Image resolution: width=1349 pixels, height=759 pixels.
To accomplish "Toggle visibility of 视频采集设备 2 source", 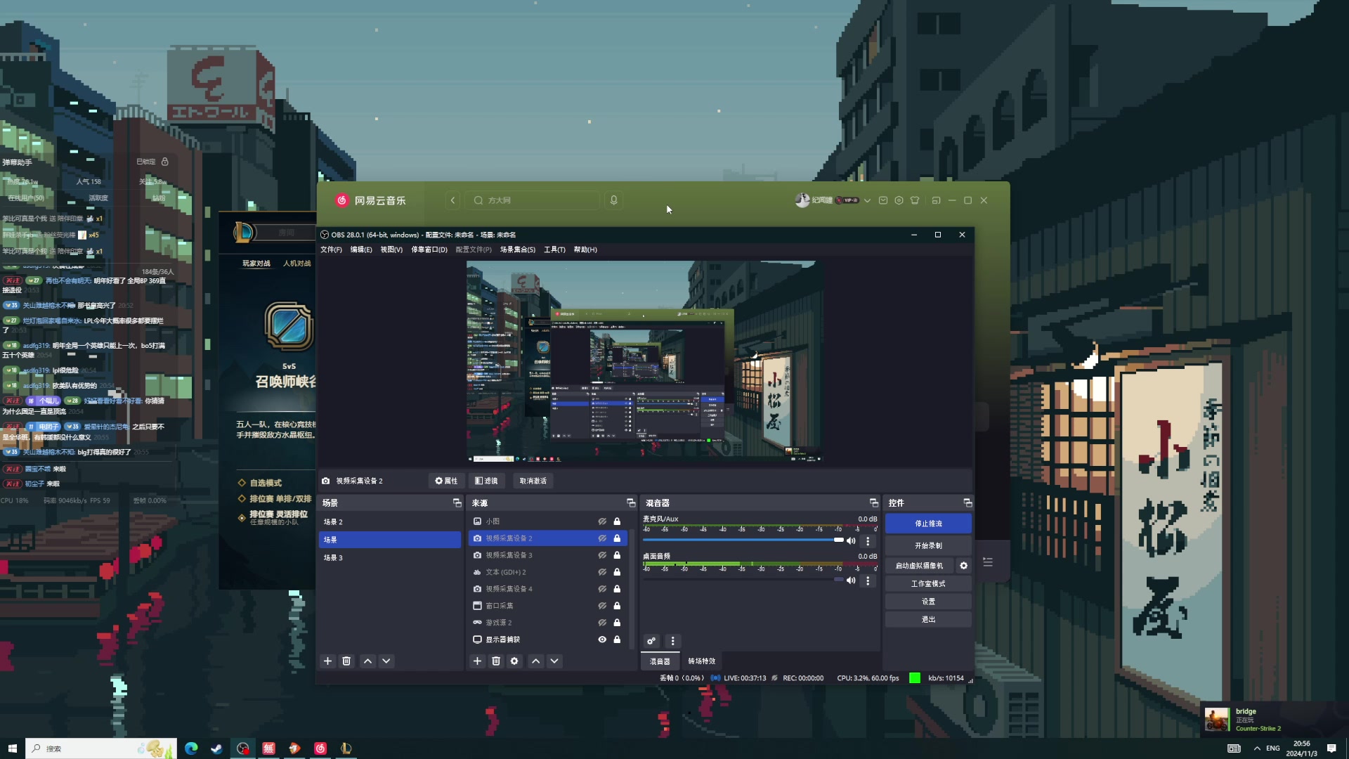I will (602, 538).
